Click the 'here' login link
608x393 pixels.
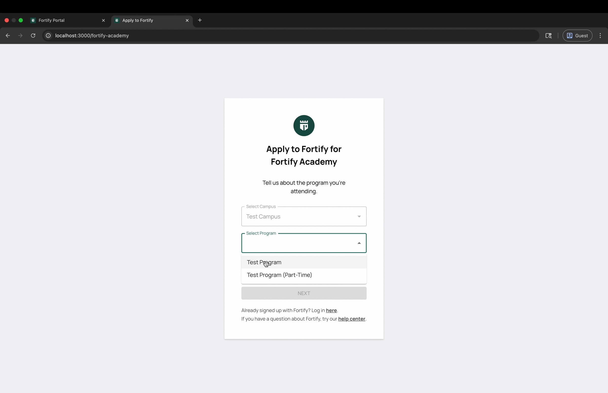[x=331, y=310]
